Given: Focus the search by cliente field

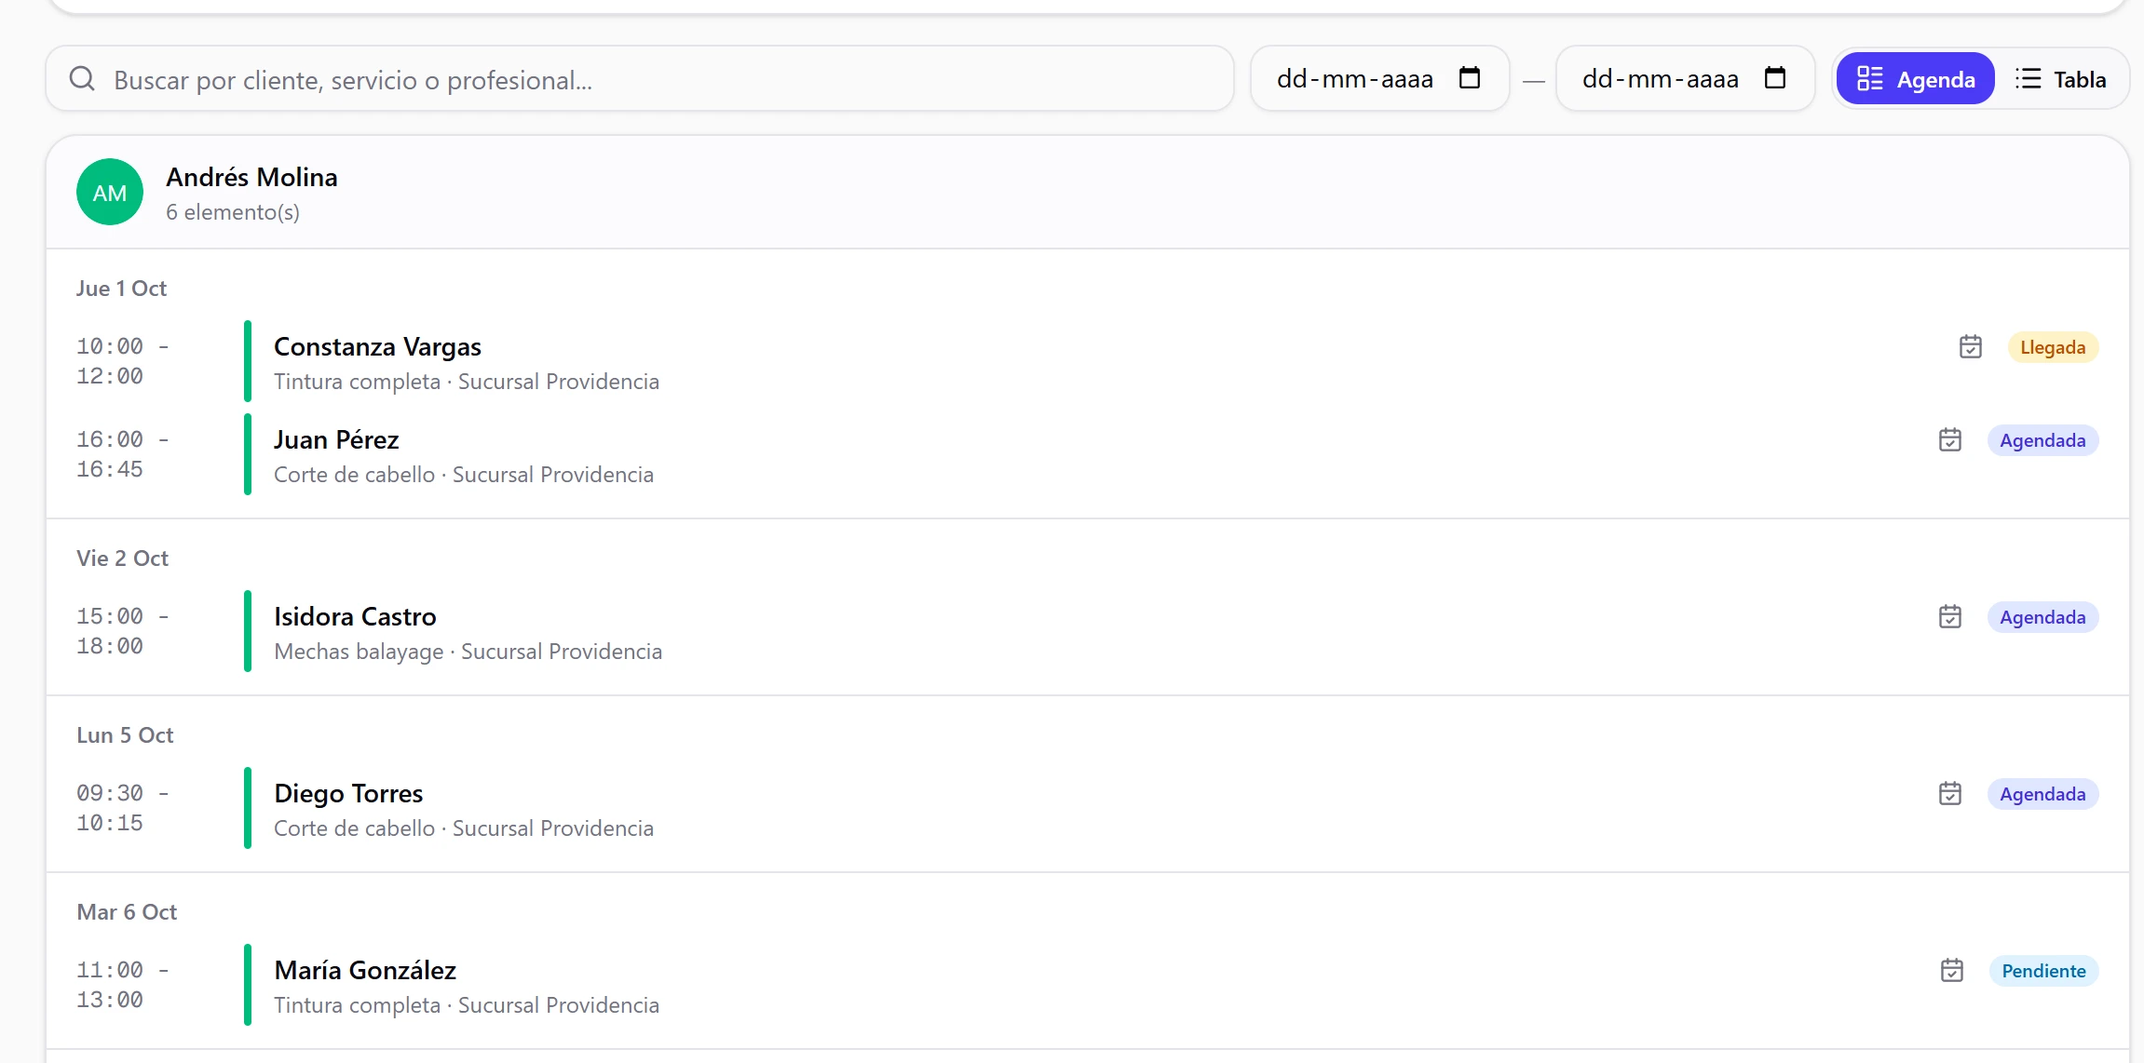Looking at the screenshot, I should point(640,79).
